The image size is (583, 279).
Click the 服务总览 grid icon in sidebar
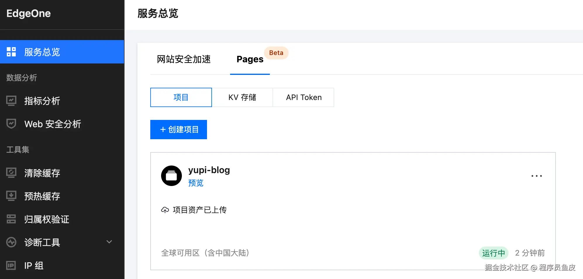(x=11, y=52)
